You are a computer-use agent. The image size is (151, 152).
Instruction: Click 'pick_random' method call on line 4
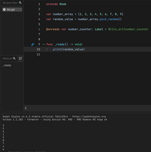click(x=109, y=19)
